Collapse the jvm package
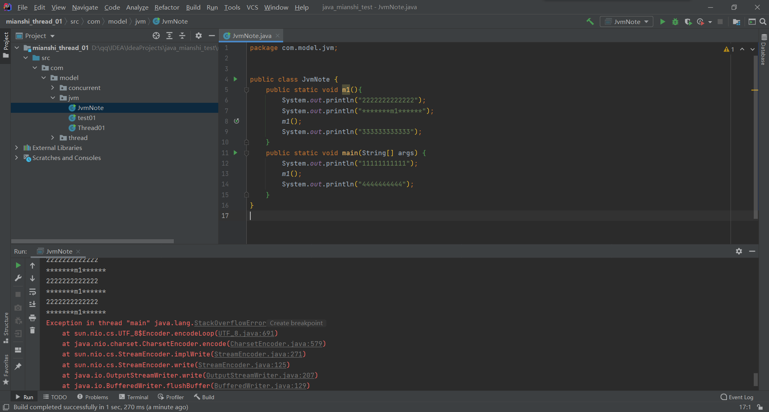This screenshot has width=769, height=412. [52, 98]
